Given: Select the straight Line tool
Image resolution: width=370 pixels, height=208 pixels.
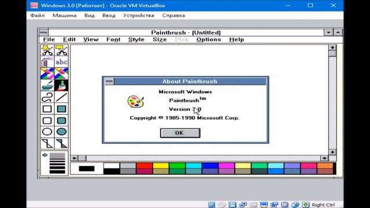Looking at the screenshot, I should click(61, 97).
